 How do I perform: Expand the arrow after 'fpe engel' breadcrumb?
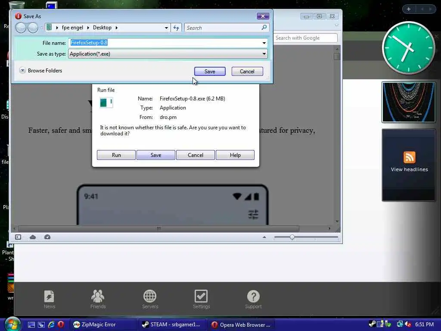88,28
